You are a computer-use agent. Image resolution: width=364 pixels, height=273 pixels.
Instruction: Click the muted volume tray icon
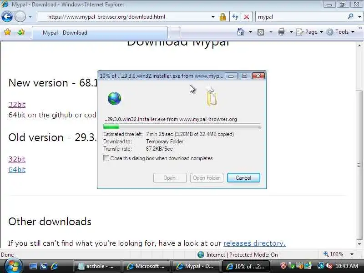pos(329,266)
